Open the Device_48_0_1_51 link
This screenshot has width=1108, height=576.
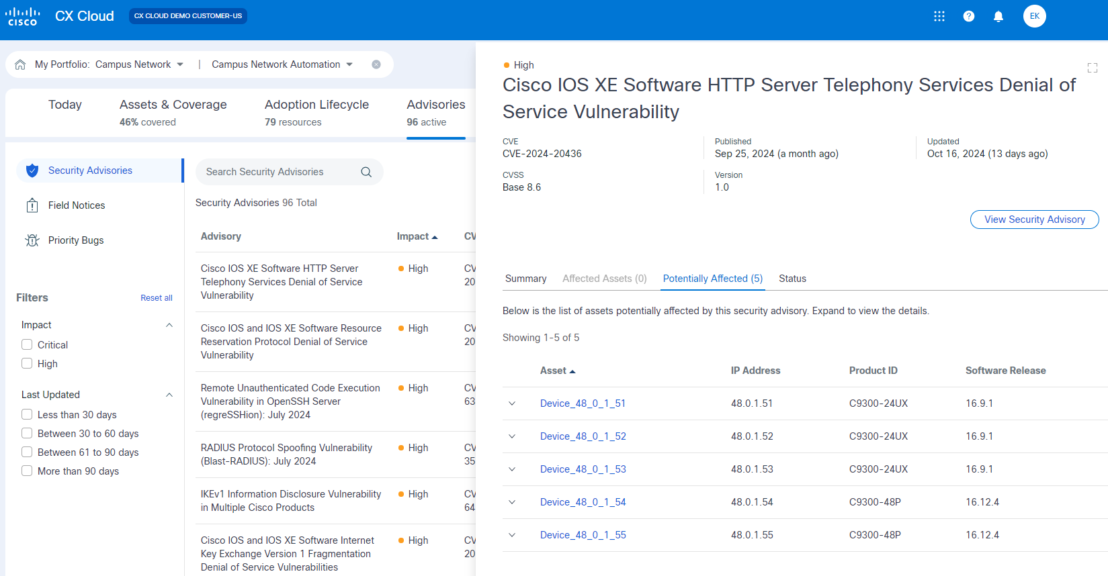(x=583, y=403)
